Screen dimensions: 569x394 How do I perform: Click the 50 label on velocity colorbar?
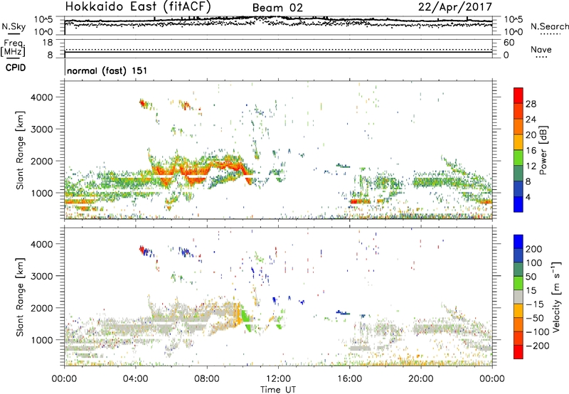[x=531, y=277]
